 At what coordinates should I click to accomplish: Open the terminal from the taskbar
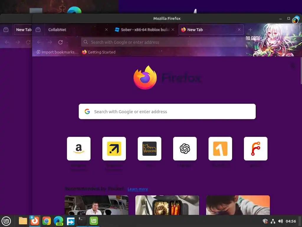82,221
